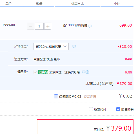Click the green 运费险 badge

[x=43, y=72]
